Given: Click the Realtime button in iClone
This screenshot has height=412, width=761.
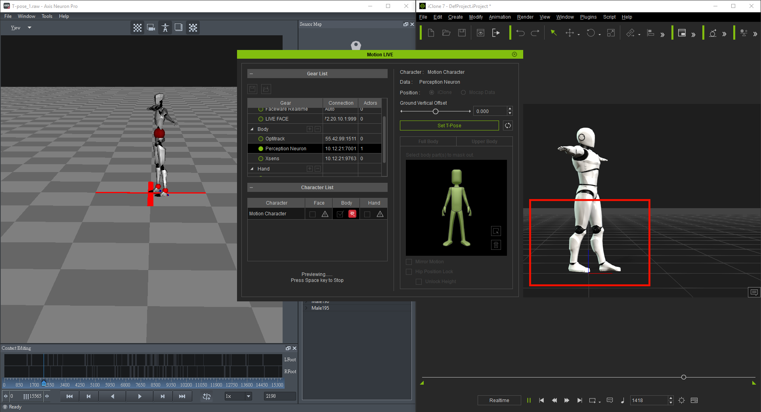Looking at the screenshot, I should [x=499, y=401].
